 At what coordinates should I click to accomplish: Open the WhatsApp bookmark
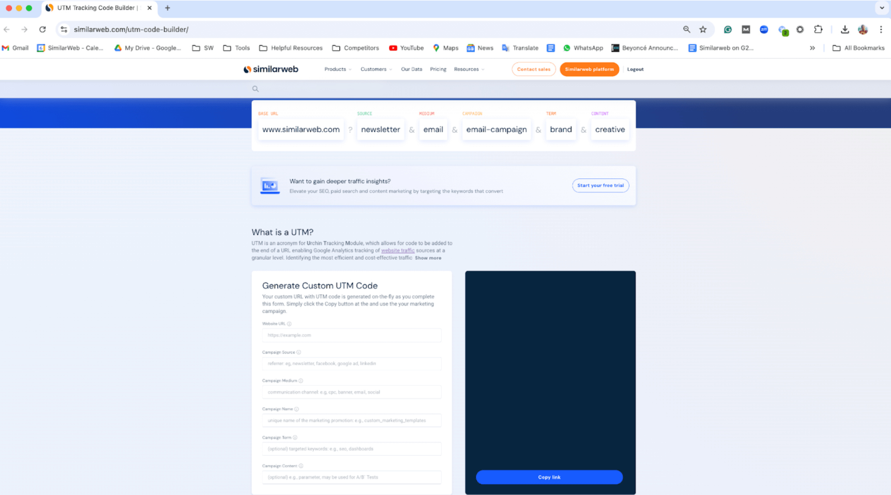(583, 48)
